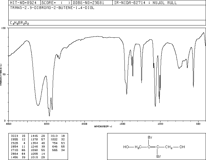
Task: Click intensity 53 beside 754
Action: point(63,143)
